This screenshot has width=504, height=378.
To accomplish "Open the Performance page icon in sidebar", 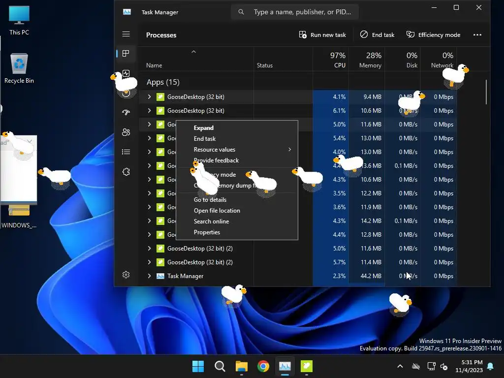I will [126, 73].
